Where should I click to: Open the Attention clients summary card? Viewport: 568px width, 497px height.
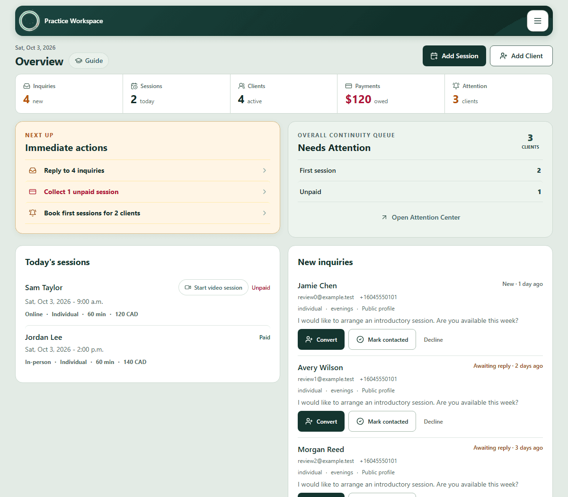498,94
